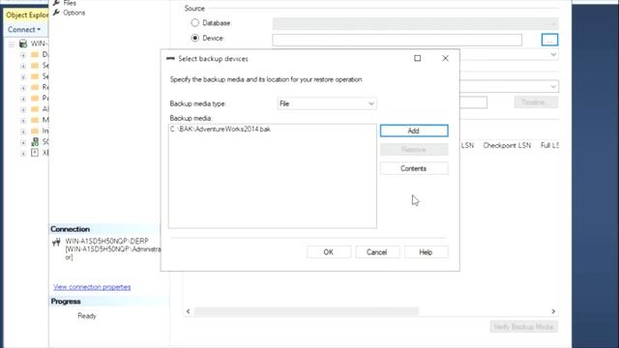Image resolution: width=619 pixels, height=348 pixels.
Task: Click the Timeline button
Action: pos(536,102)
